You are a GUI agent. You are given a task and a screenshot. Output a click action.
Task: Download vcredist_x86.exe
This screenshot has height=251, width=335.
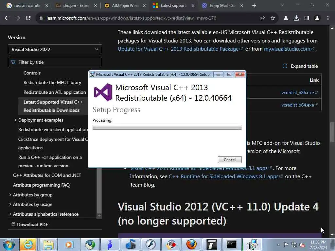[300, 92]
